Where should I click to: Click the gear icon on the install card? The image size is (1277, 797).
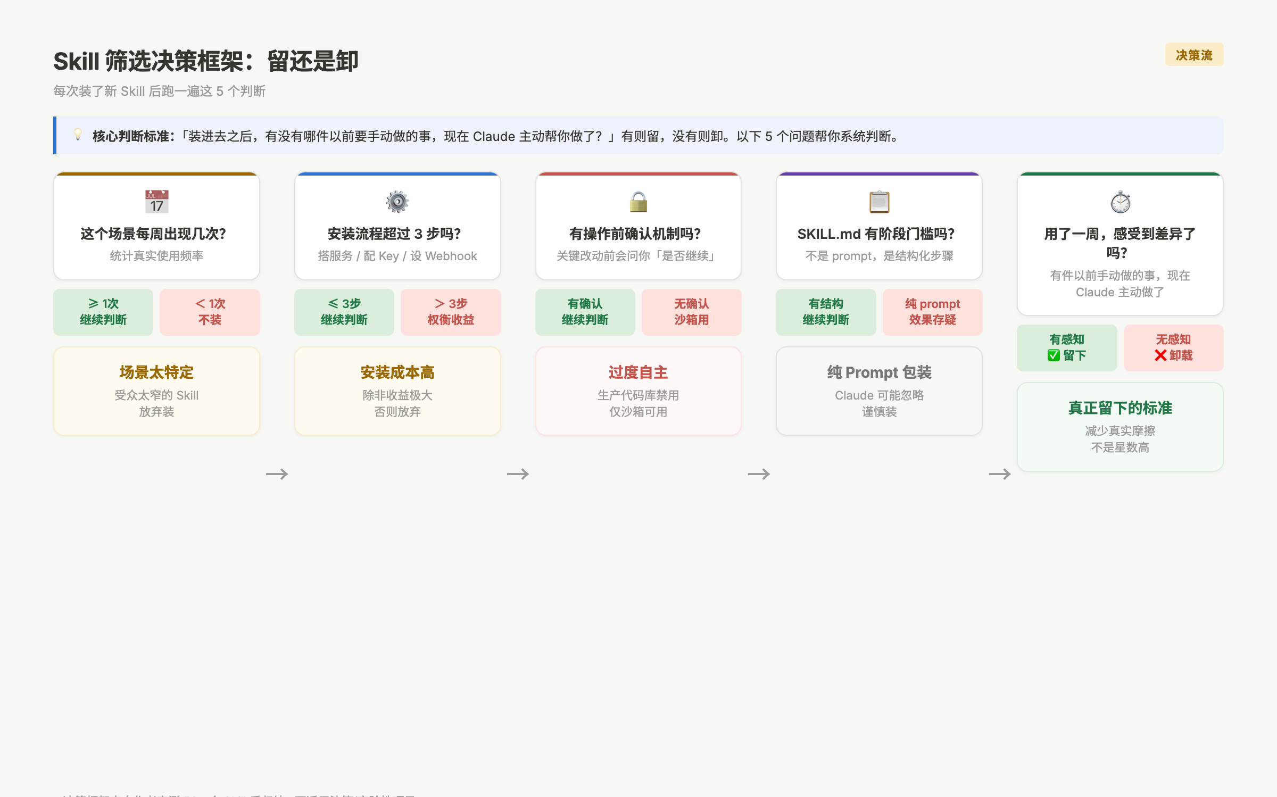pyautogui.click(x=397, y=202)
